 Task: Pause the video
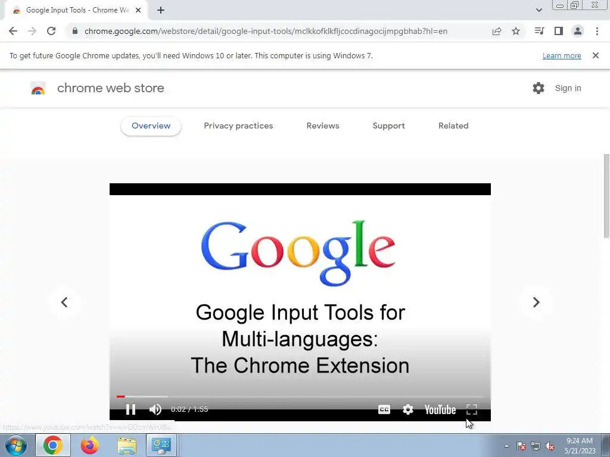130,409
